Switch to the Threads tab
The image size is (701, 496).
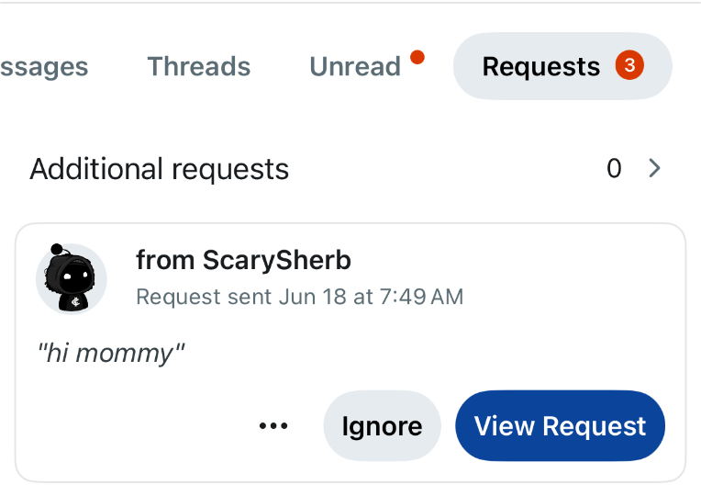tap(199, 66)
